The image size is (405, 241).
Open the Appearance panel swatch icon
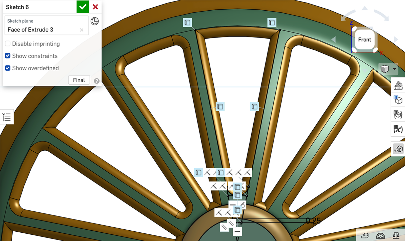click(x=398, y=86)
